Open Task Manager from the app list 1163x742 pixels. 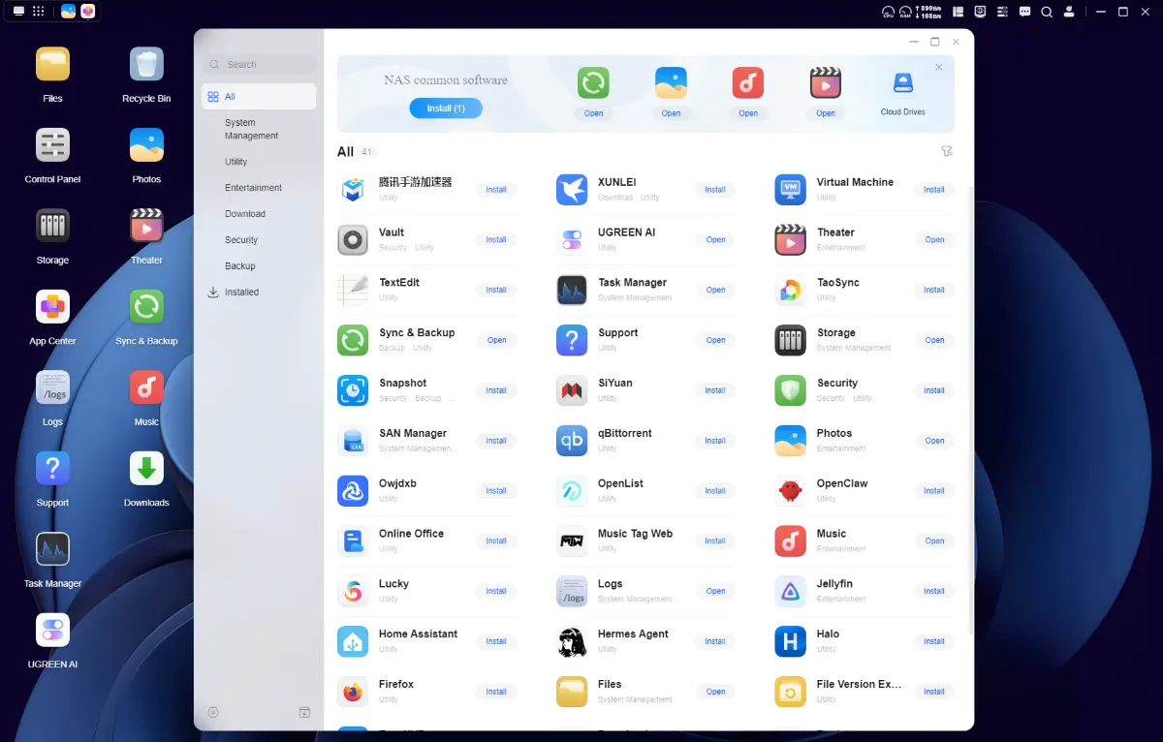(715, 290)
